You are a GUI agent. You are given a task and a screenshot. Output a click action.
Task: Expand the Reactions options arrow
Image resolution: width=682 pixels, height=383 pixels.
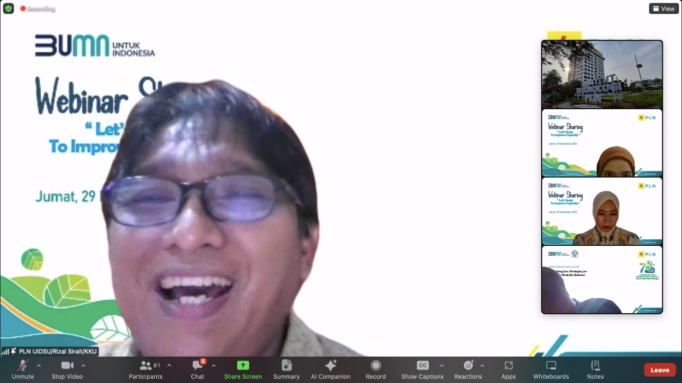click(x=482, y=366)
